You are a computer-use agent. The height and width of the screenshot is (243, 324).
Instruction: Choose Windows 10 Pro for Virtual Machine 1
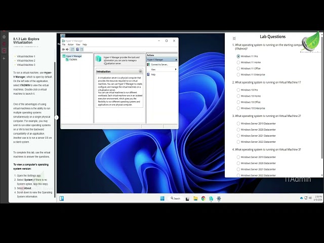[x=238, y=90]
